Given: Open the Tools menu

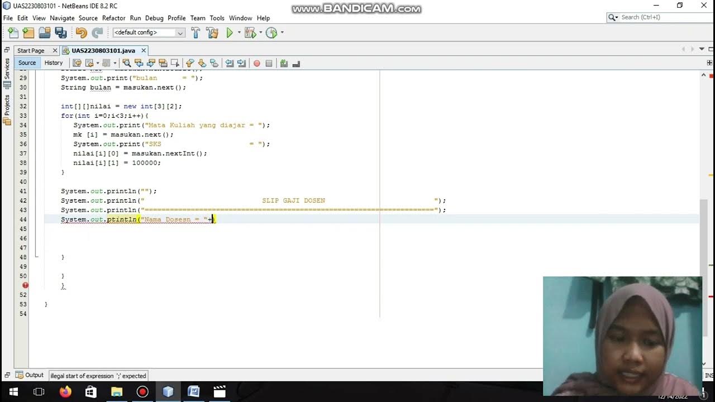Looking at the screenshot, I should 217,18.
